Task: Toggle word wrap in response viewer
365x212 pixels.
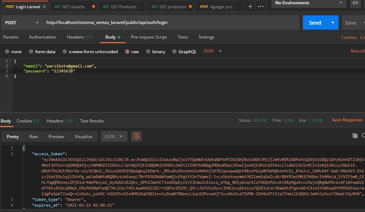Action: (136, 136)
